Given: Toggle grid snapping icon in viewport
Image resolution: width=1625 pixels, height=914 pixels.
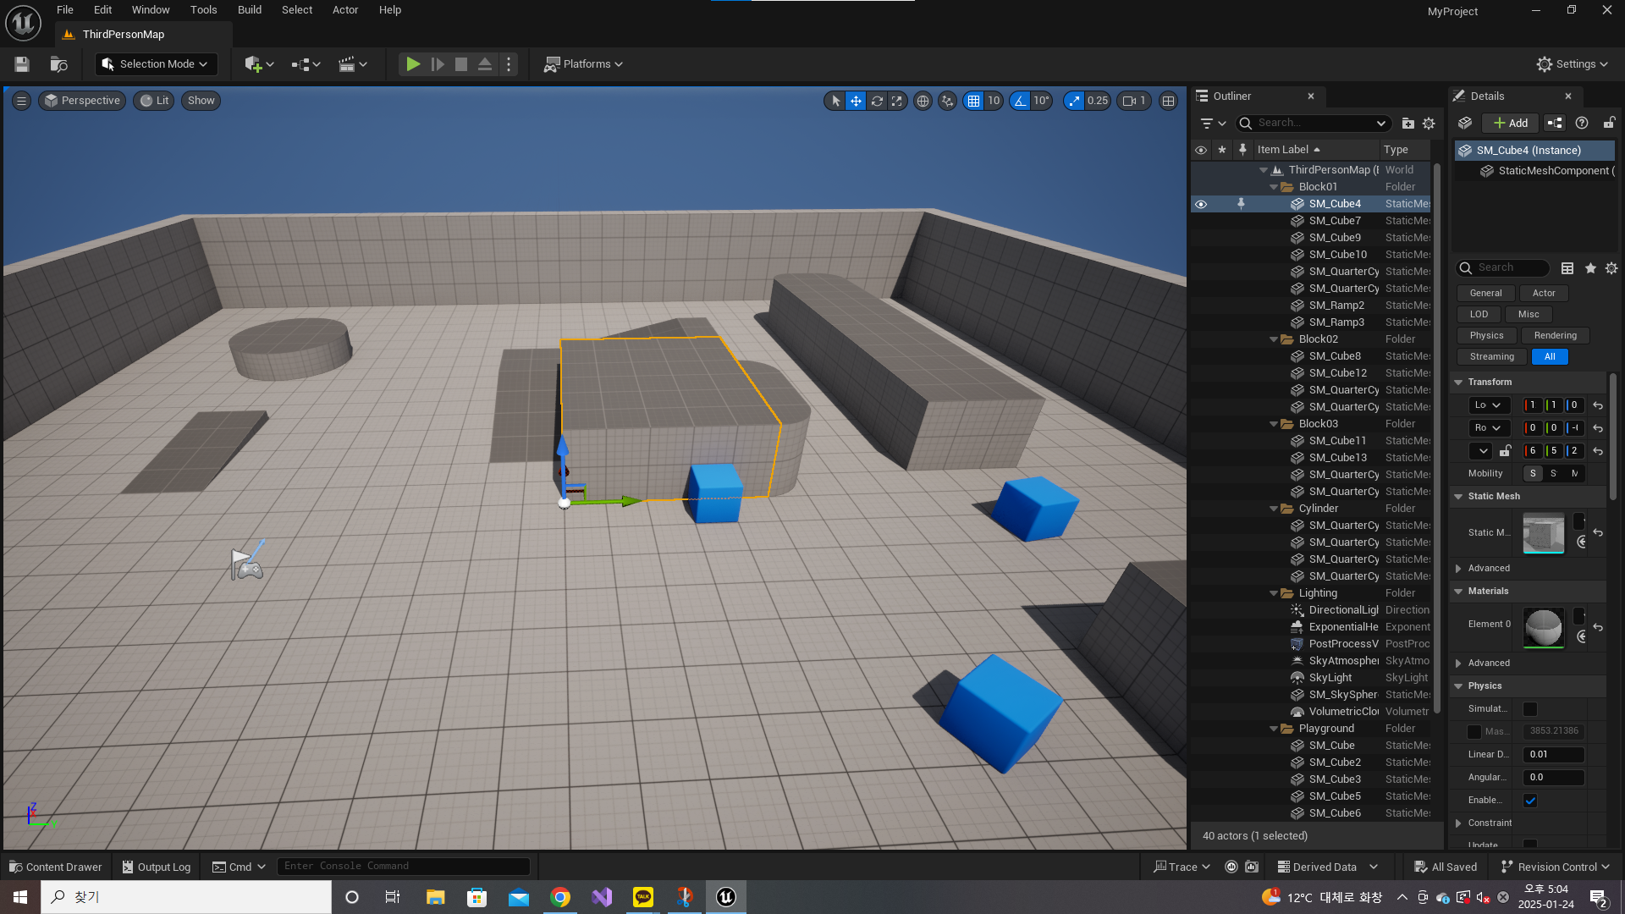Looking at the screenshot, I should pyautogui.click(x=974, y=101).
